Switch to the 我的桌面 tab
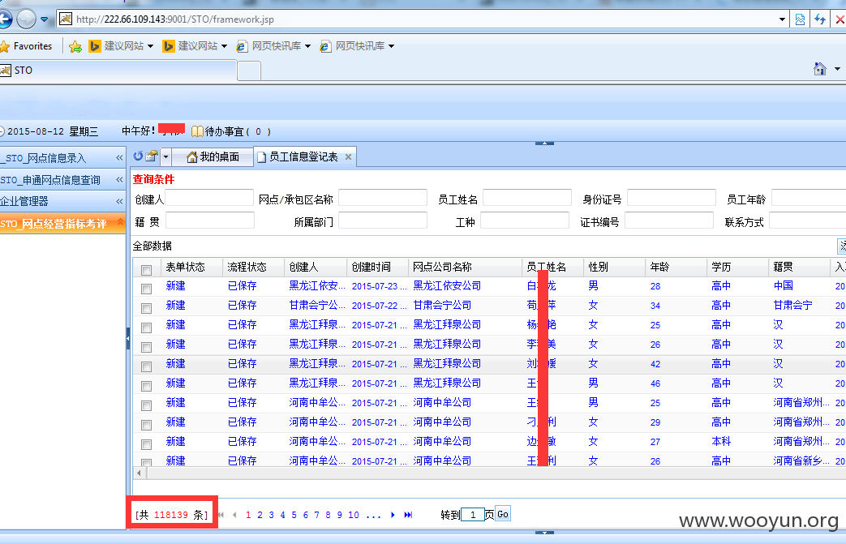 tap(213, 157)
